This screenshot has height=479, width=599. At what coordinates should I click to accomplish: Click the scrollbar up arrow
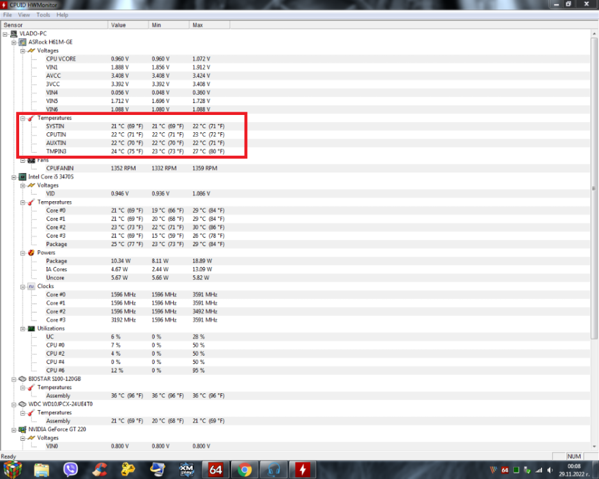point(594,34)
